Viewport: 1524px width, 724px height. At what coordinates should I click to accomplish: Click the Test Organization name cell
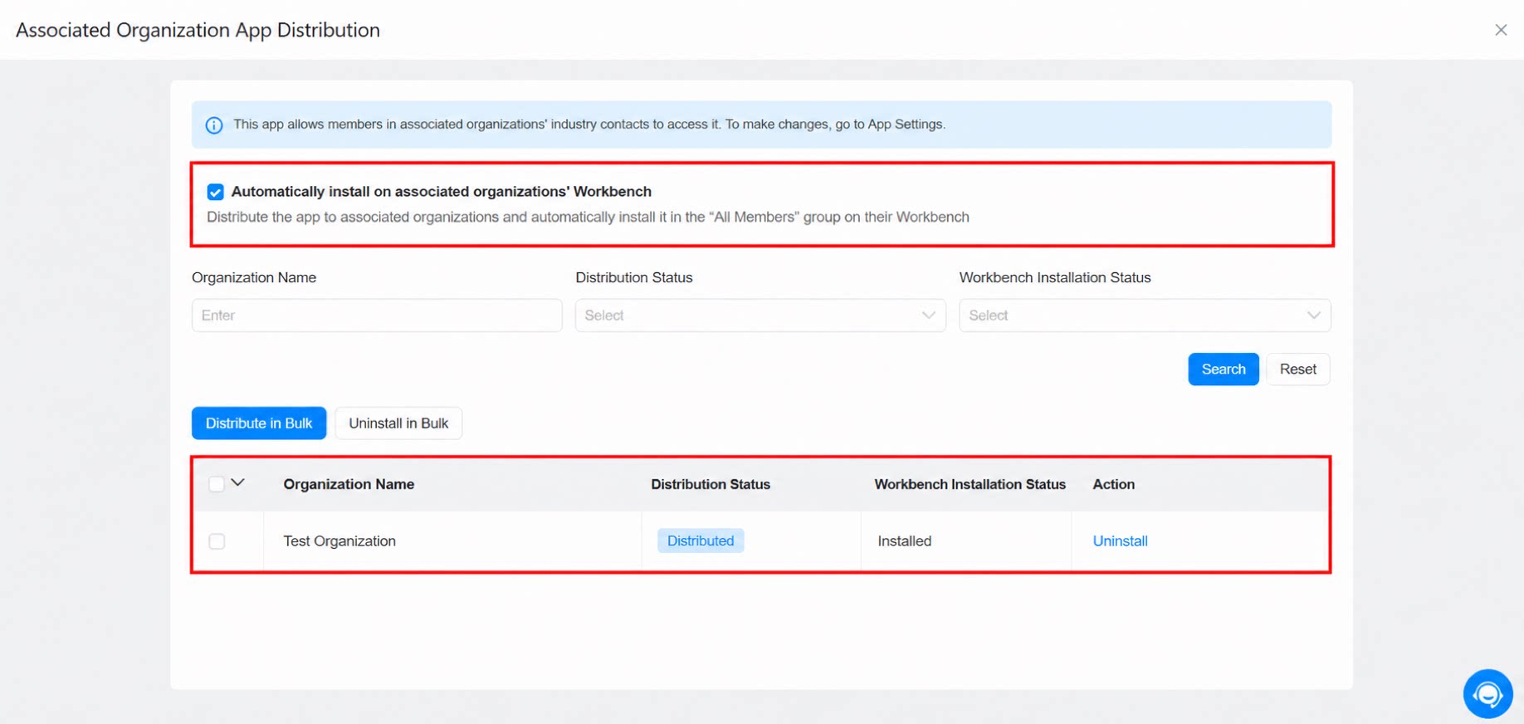(x=339, y=541)
